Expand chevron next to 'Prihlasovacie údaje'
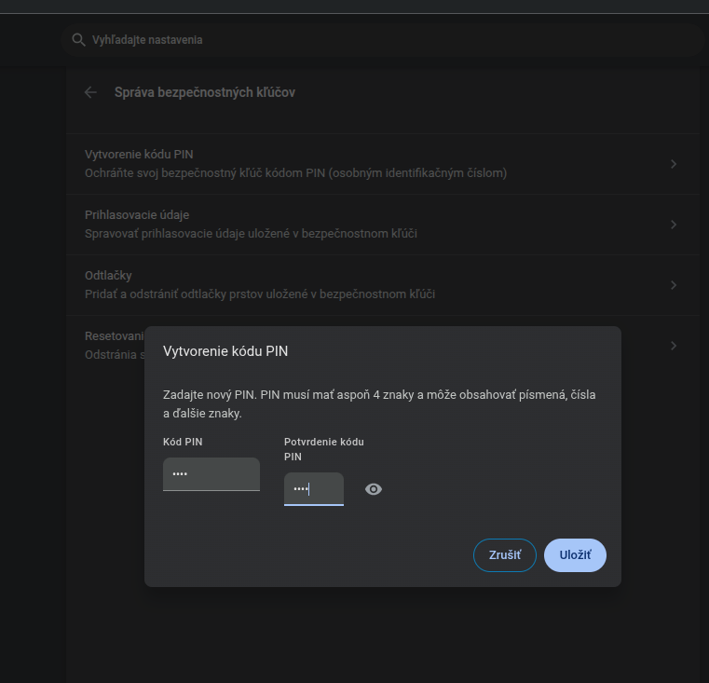 674,225
